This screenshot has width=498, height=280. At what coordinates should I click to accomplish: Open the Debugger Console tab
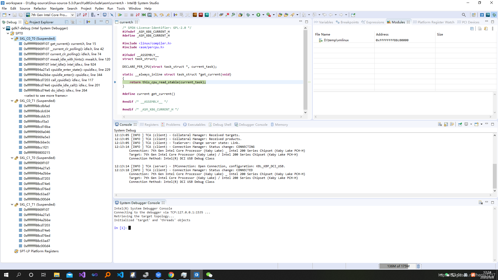click(251, 124)
